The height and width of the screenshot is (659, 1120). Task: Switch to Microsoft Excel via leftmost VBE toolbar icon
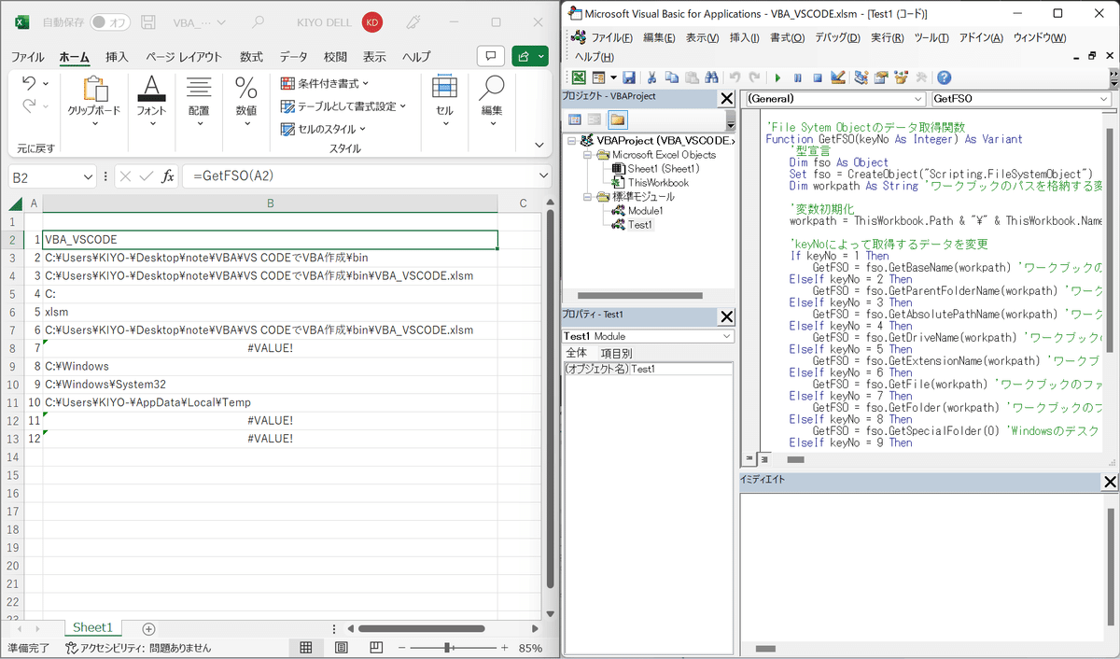coord(580,77)
